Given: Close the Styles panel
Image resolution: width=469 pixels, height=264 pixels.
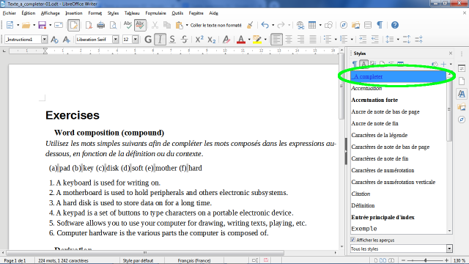Looking at the screenshot, I should click(x=451, y=54).
